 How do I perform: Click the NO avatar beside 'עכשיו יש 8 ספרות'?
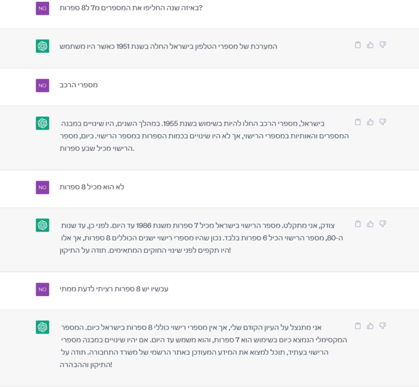point(43,290)
